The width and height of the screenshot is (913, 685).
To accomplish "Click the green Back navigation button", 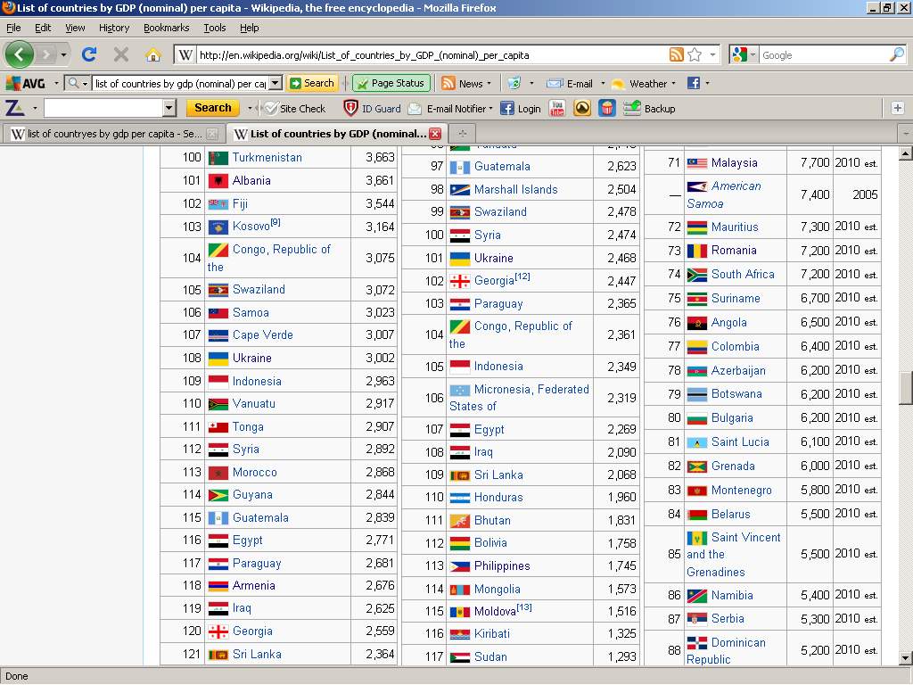I will [x=19, y=54].
